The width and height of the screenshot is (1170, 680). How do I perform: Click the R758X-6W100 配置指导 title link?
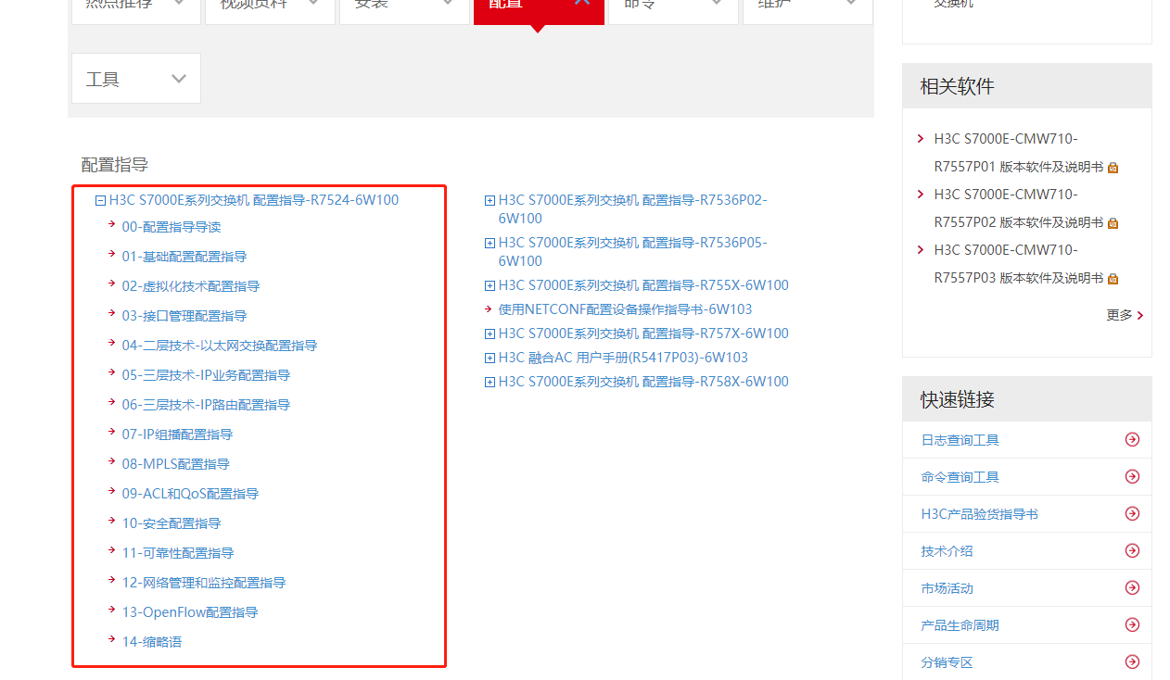(x=643, y=382)
